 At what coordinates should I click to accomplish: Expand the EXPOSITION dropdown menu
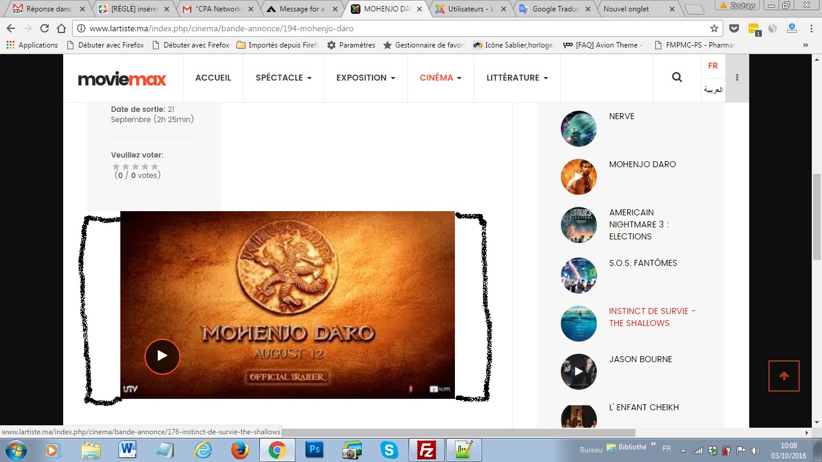click(x=365, y=78)
